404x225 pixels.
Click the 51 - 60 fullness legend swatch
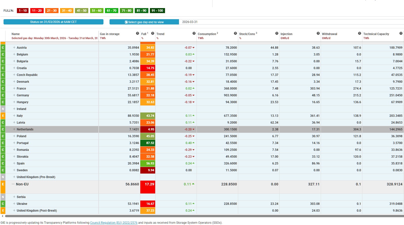pyautogui.click(x=97, y=11)
